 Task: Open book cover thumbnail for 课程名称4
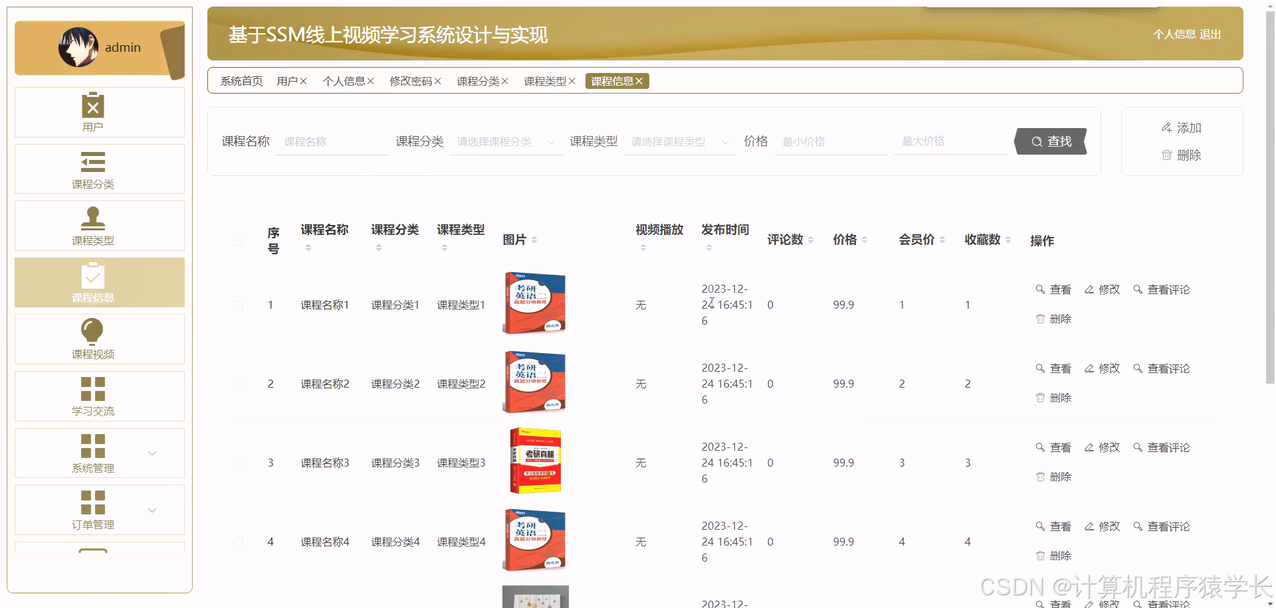534,540
